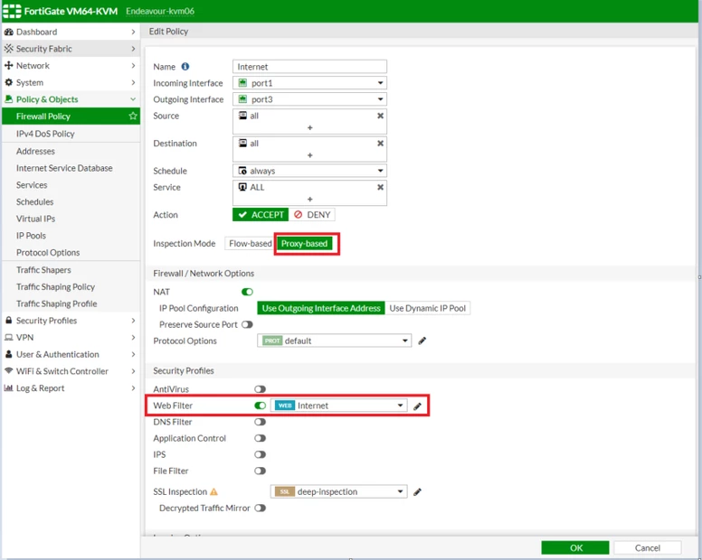Enable the AntiVirus profile toggle
This screenshot has width=702, height=560.
click(x=261, y=389)
